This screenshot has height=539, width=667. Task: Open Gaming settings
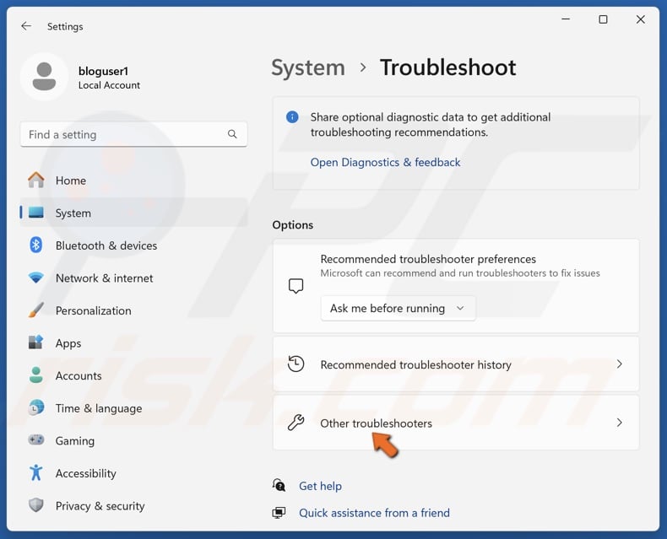tap(133, 440)
